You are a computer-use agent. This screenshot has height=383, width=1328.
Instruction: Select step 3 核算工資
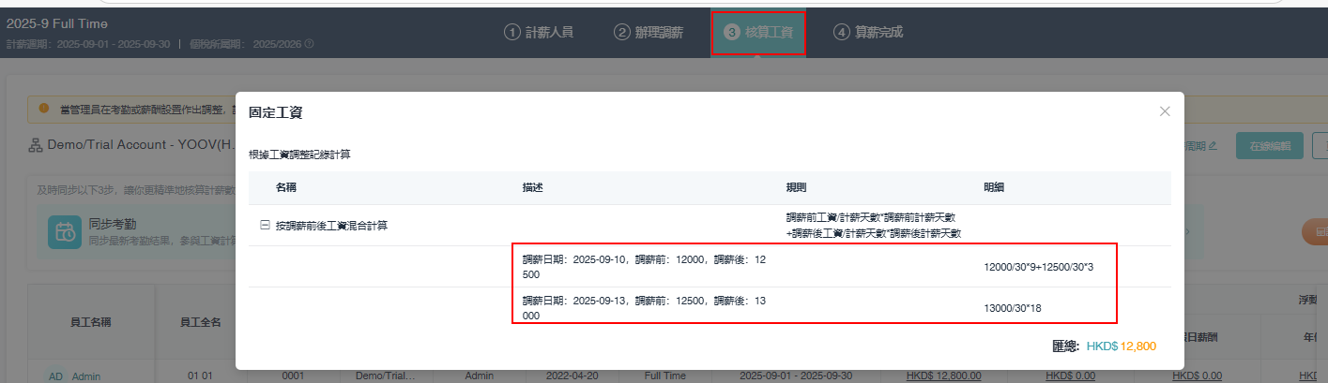757,33
